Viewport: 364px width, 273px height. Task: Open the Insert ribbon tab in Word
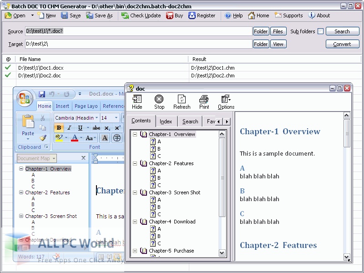coord(62,106)
